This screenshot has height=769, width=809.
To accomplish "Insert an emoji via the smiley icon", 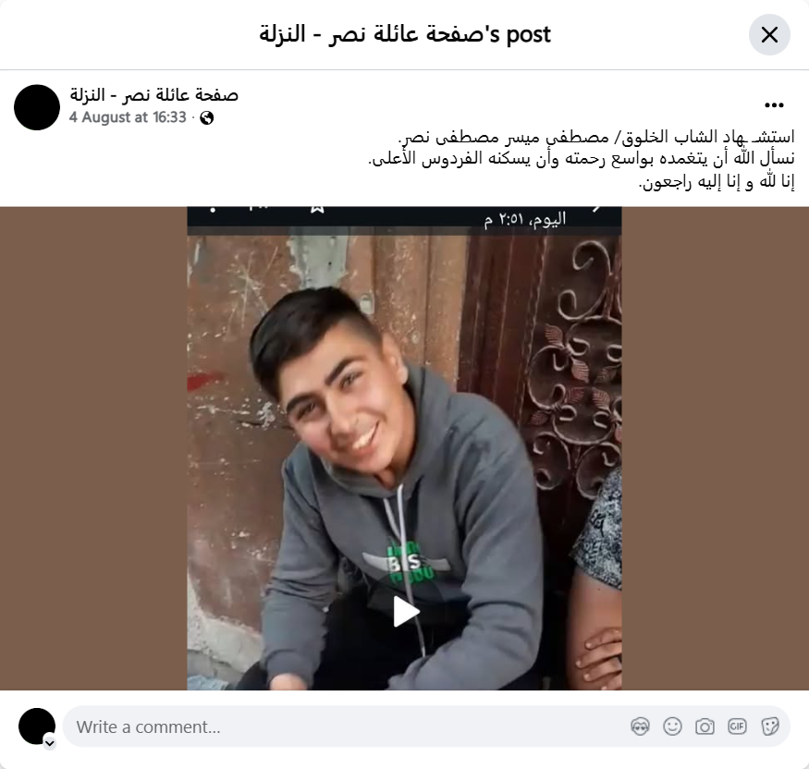I will [x=672, y=726].
